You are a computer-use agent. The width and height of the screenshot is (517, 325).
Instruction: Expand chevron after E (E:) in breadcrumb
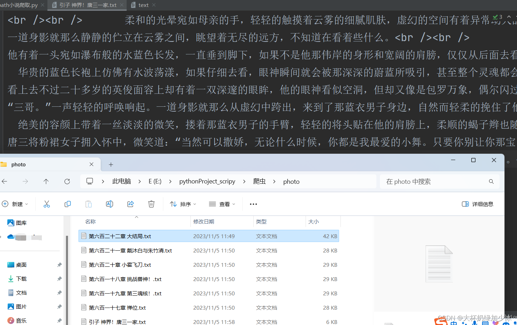[x=170, y=181]
